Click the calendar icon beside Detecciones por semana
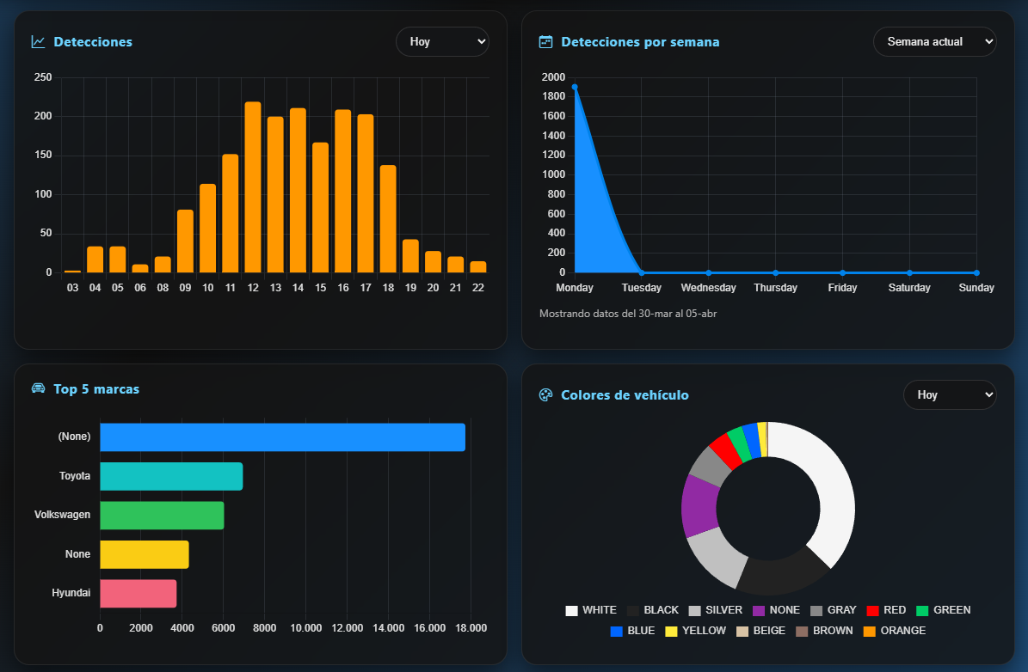The image size is (1028, 672). coord(545,41)
